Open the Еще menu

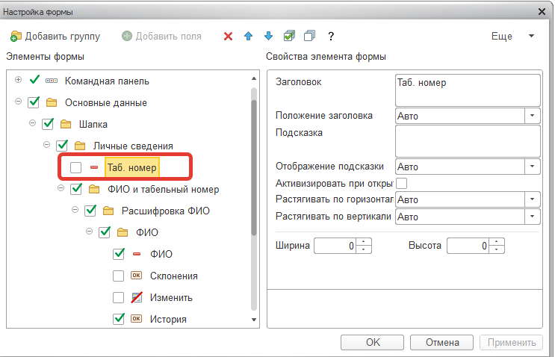click(x=512, y=36)
